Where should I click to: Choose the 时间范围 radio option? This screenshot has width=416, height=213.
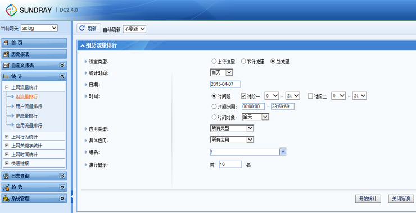pyautogui.click(x=214, y=106)
